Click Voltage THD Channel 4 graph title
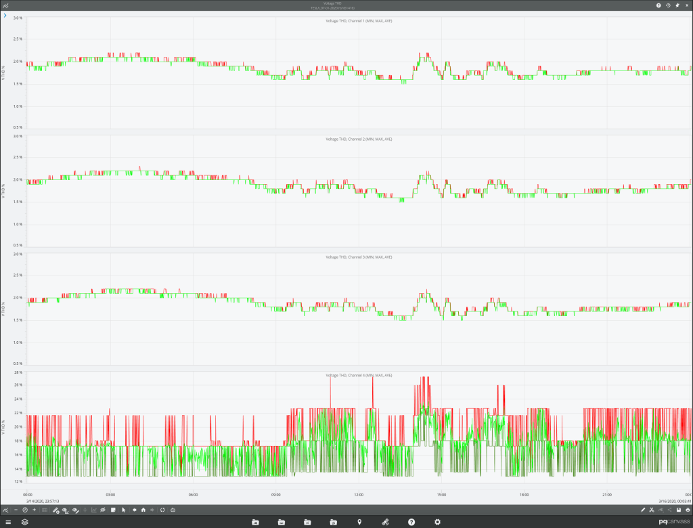The image size is (693, 528). (359, 375)
